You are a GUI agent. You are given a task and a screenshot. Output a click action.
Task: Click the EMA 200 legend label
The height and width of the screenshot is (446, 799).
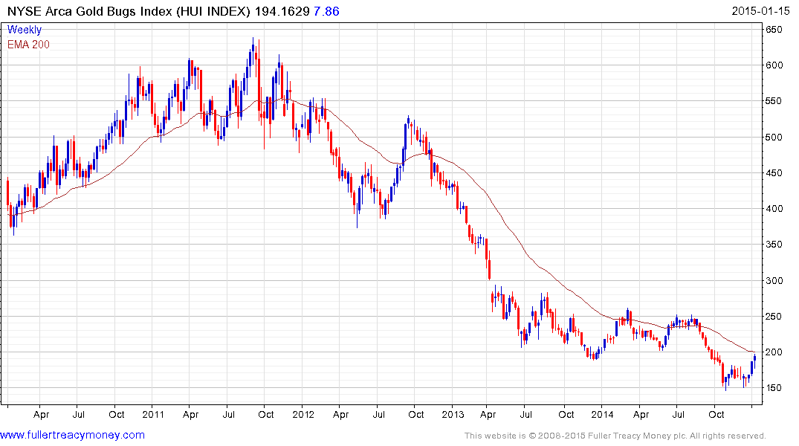pos(28,45)
